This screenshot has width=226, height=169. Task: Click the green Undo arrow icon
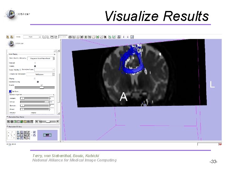110,37
